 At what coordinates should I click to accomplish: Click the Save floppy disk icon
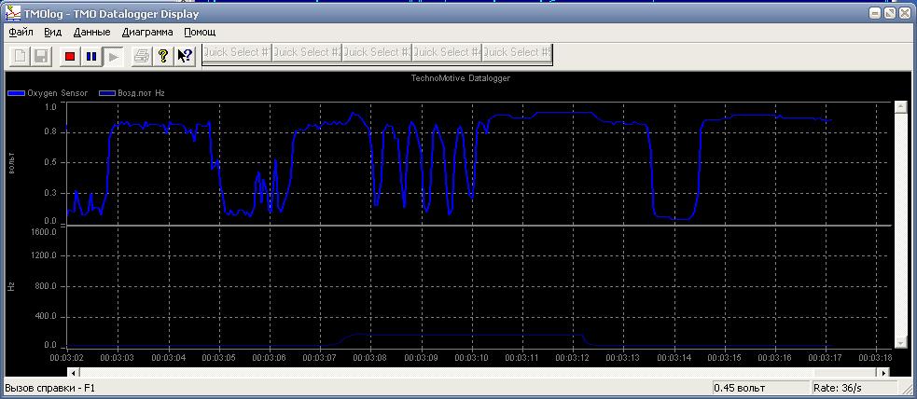click(40, 56)
